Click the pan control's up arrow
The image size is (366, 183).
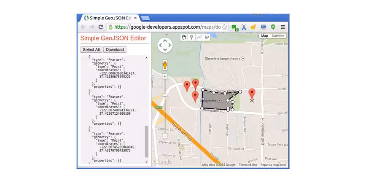click(x=165, y=41)
